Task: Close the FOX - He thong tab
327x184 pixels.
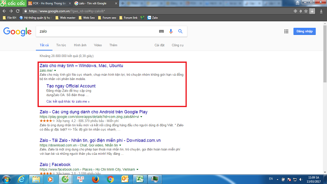Action: point(70,4)
